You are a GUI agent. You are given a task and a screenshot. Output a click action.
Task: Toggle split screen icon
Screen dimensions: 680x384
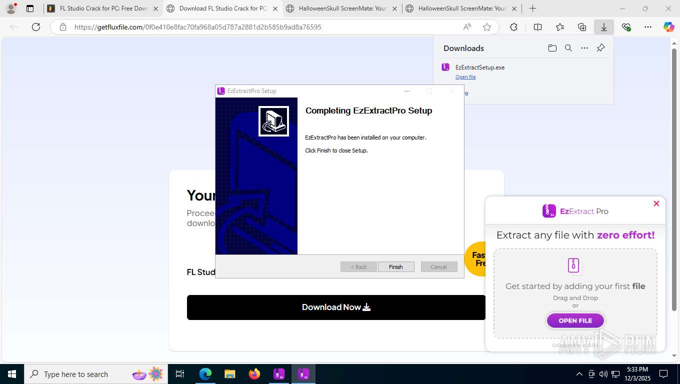coord(537,27)
